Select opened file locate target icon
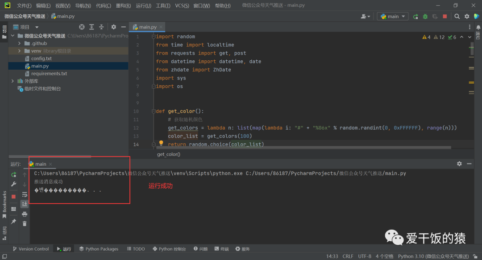The width and height of the screenshot is (482, 260). pyautogui.click(x=82, y=27)
